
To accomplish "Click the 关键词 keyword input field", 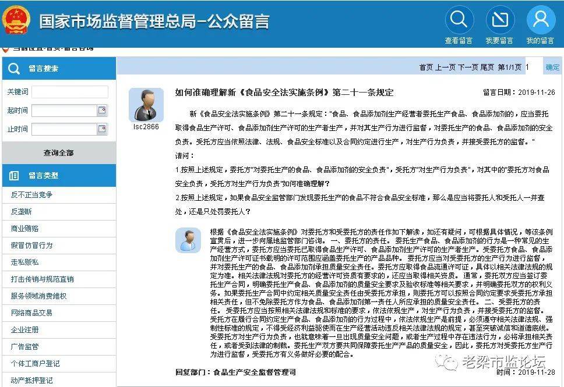I will [69, 92].
